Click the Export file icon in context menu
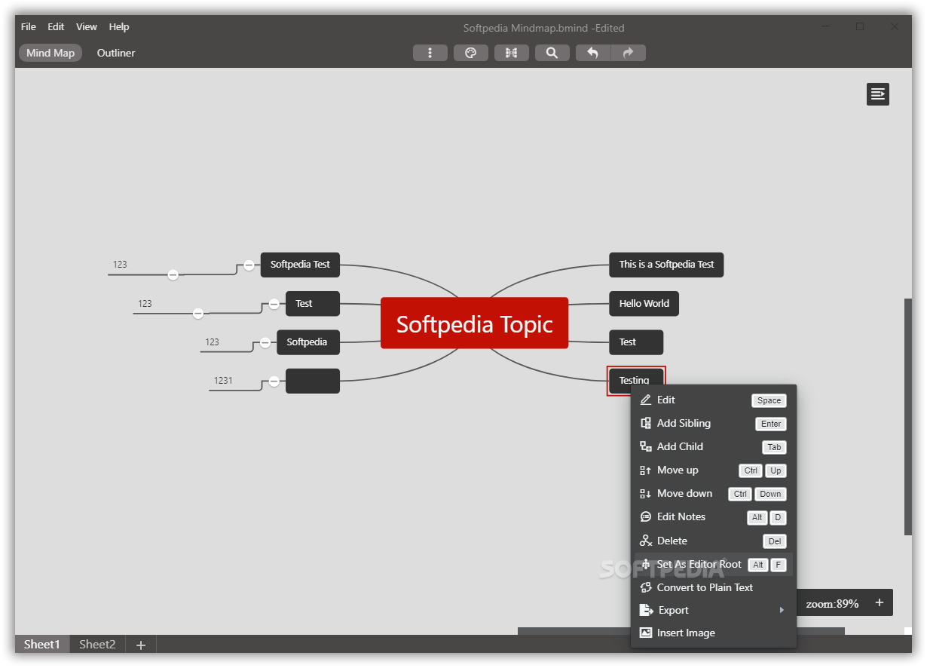 (646, 610)
